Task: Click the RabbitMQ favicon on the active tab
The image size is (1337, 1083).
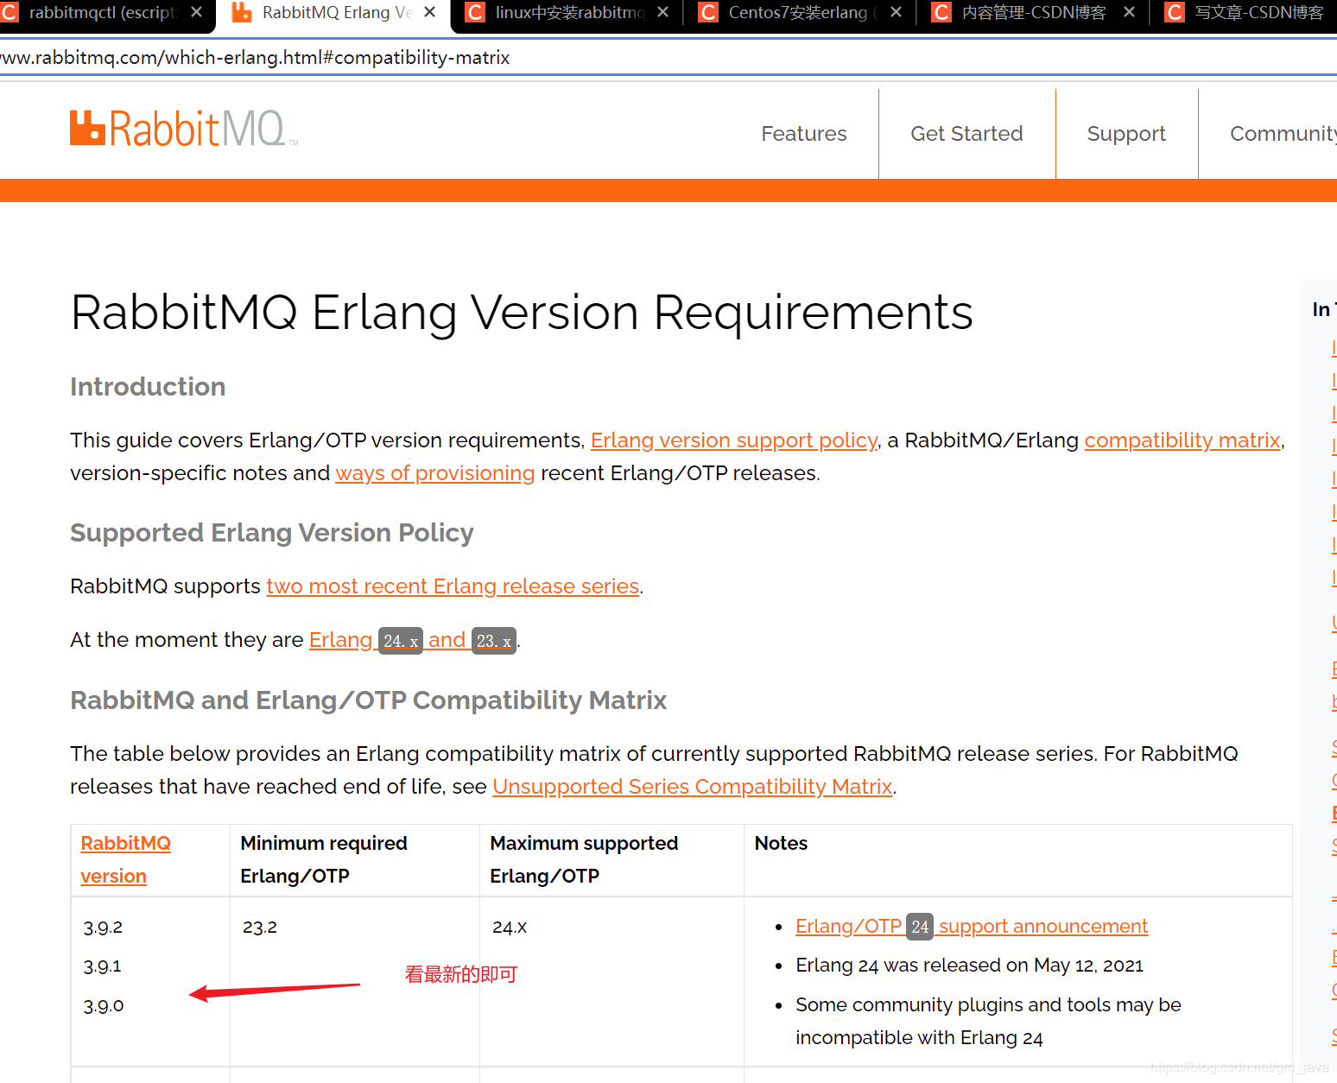Action: click(242, 12)
